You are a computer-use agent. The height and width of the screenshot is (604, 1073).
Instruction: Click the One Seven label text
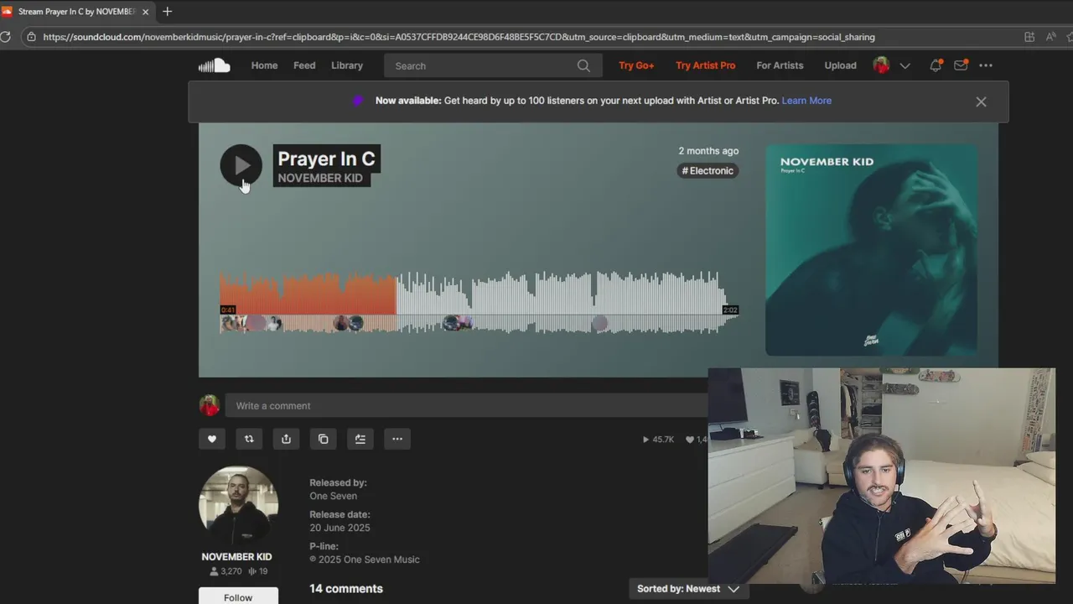click(333, 496)
